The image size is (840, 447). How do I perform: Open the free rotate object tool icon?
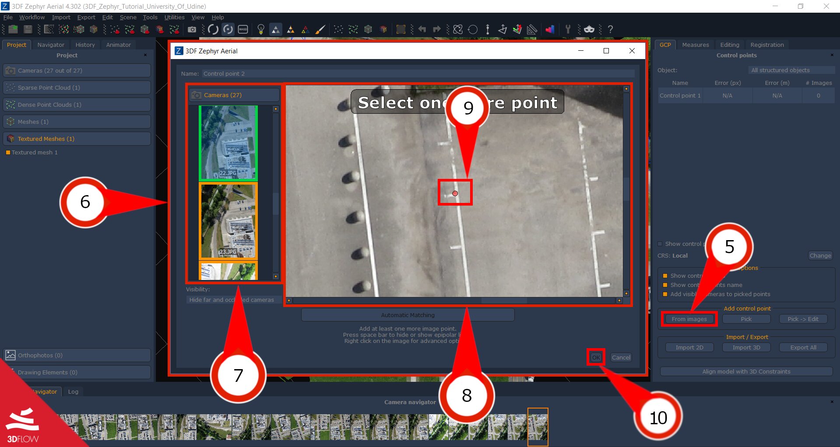(x=458, y=29)
